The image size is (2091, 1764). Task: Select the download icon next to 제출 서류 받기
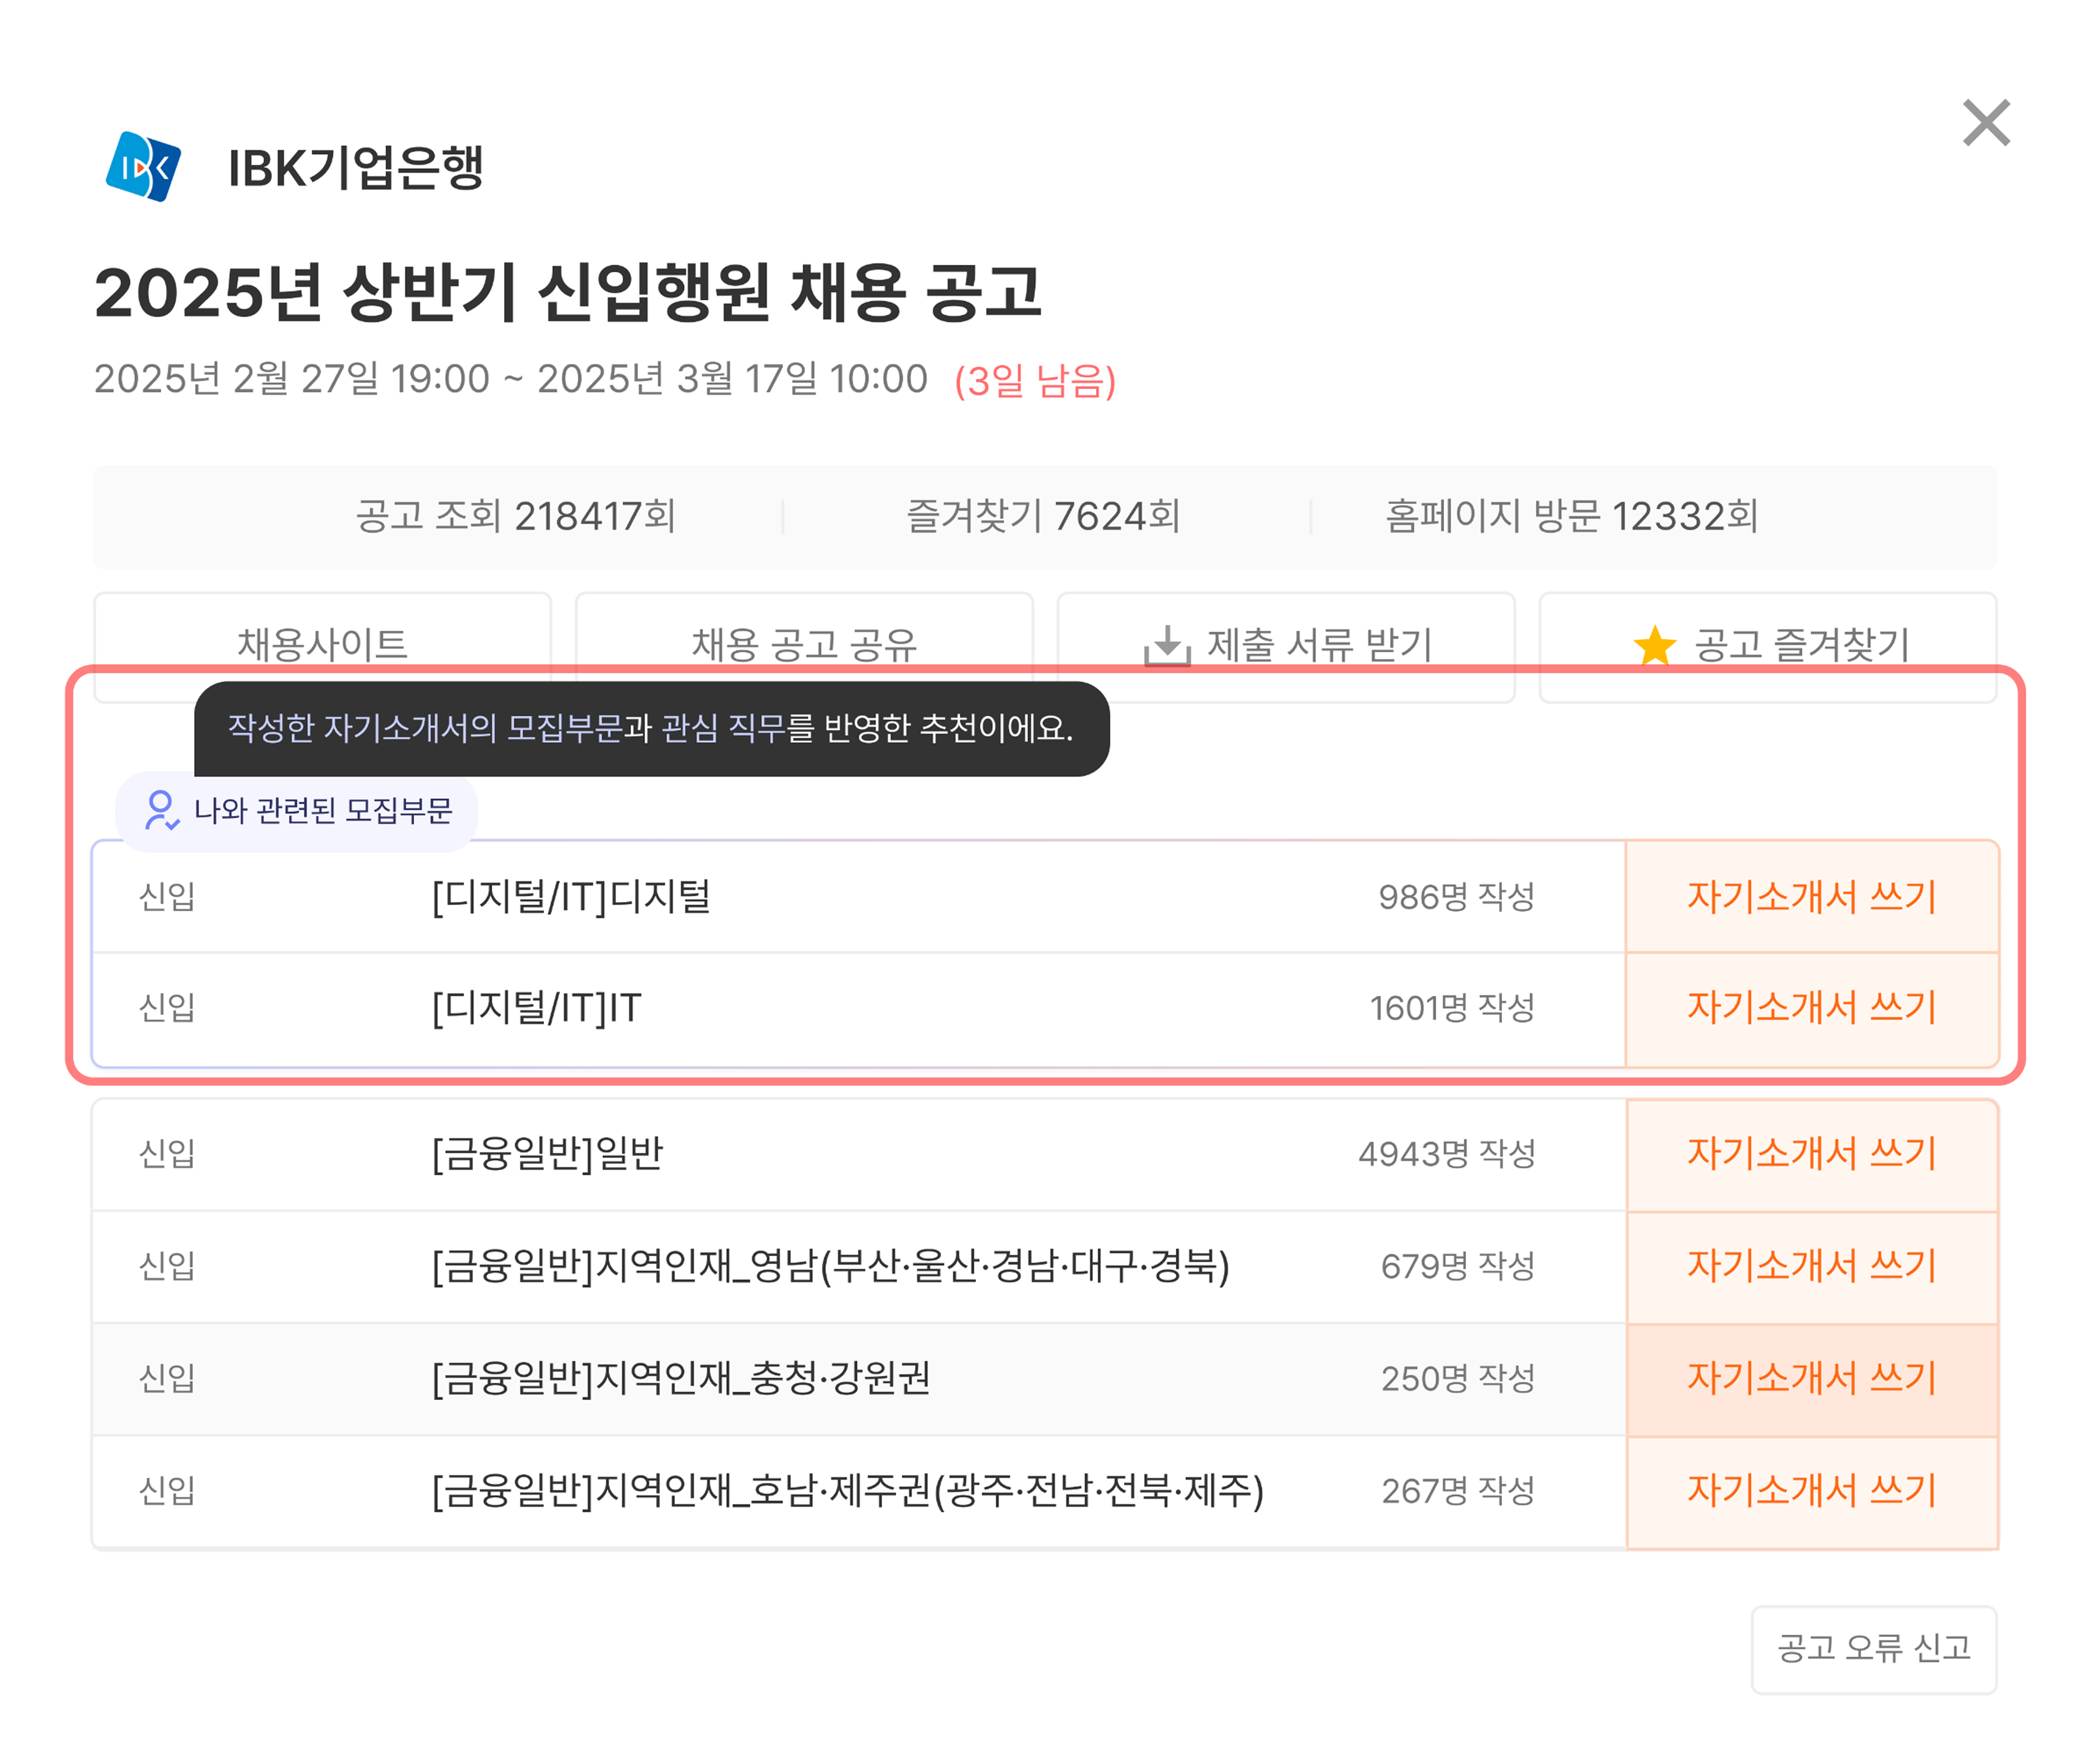[1167, 645]
